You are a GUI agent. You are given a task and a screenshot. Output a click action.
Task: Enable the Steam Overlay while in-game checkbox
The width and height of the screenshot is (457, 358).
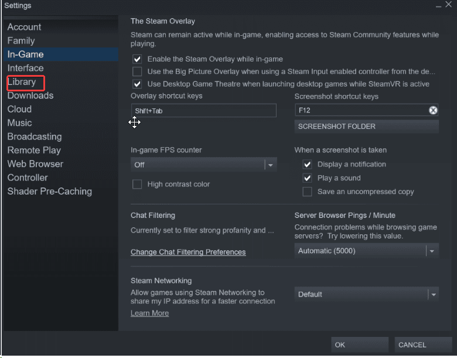coord(137,59)
